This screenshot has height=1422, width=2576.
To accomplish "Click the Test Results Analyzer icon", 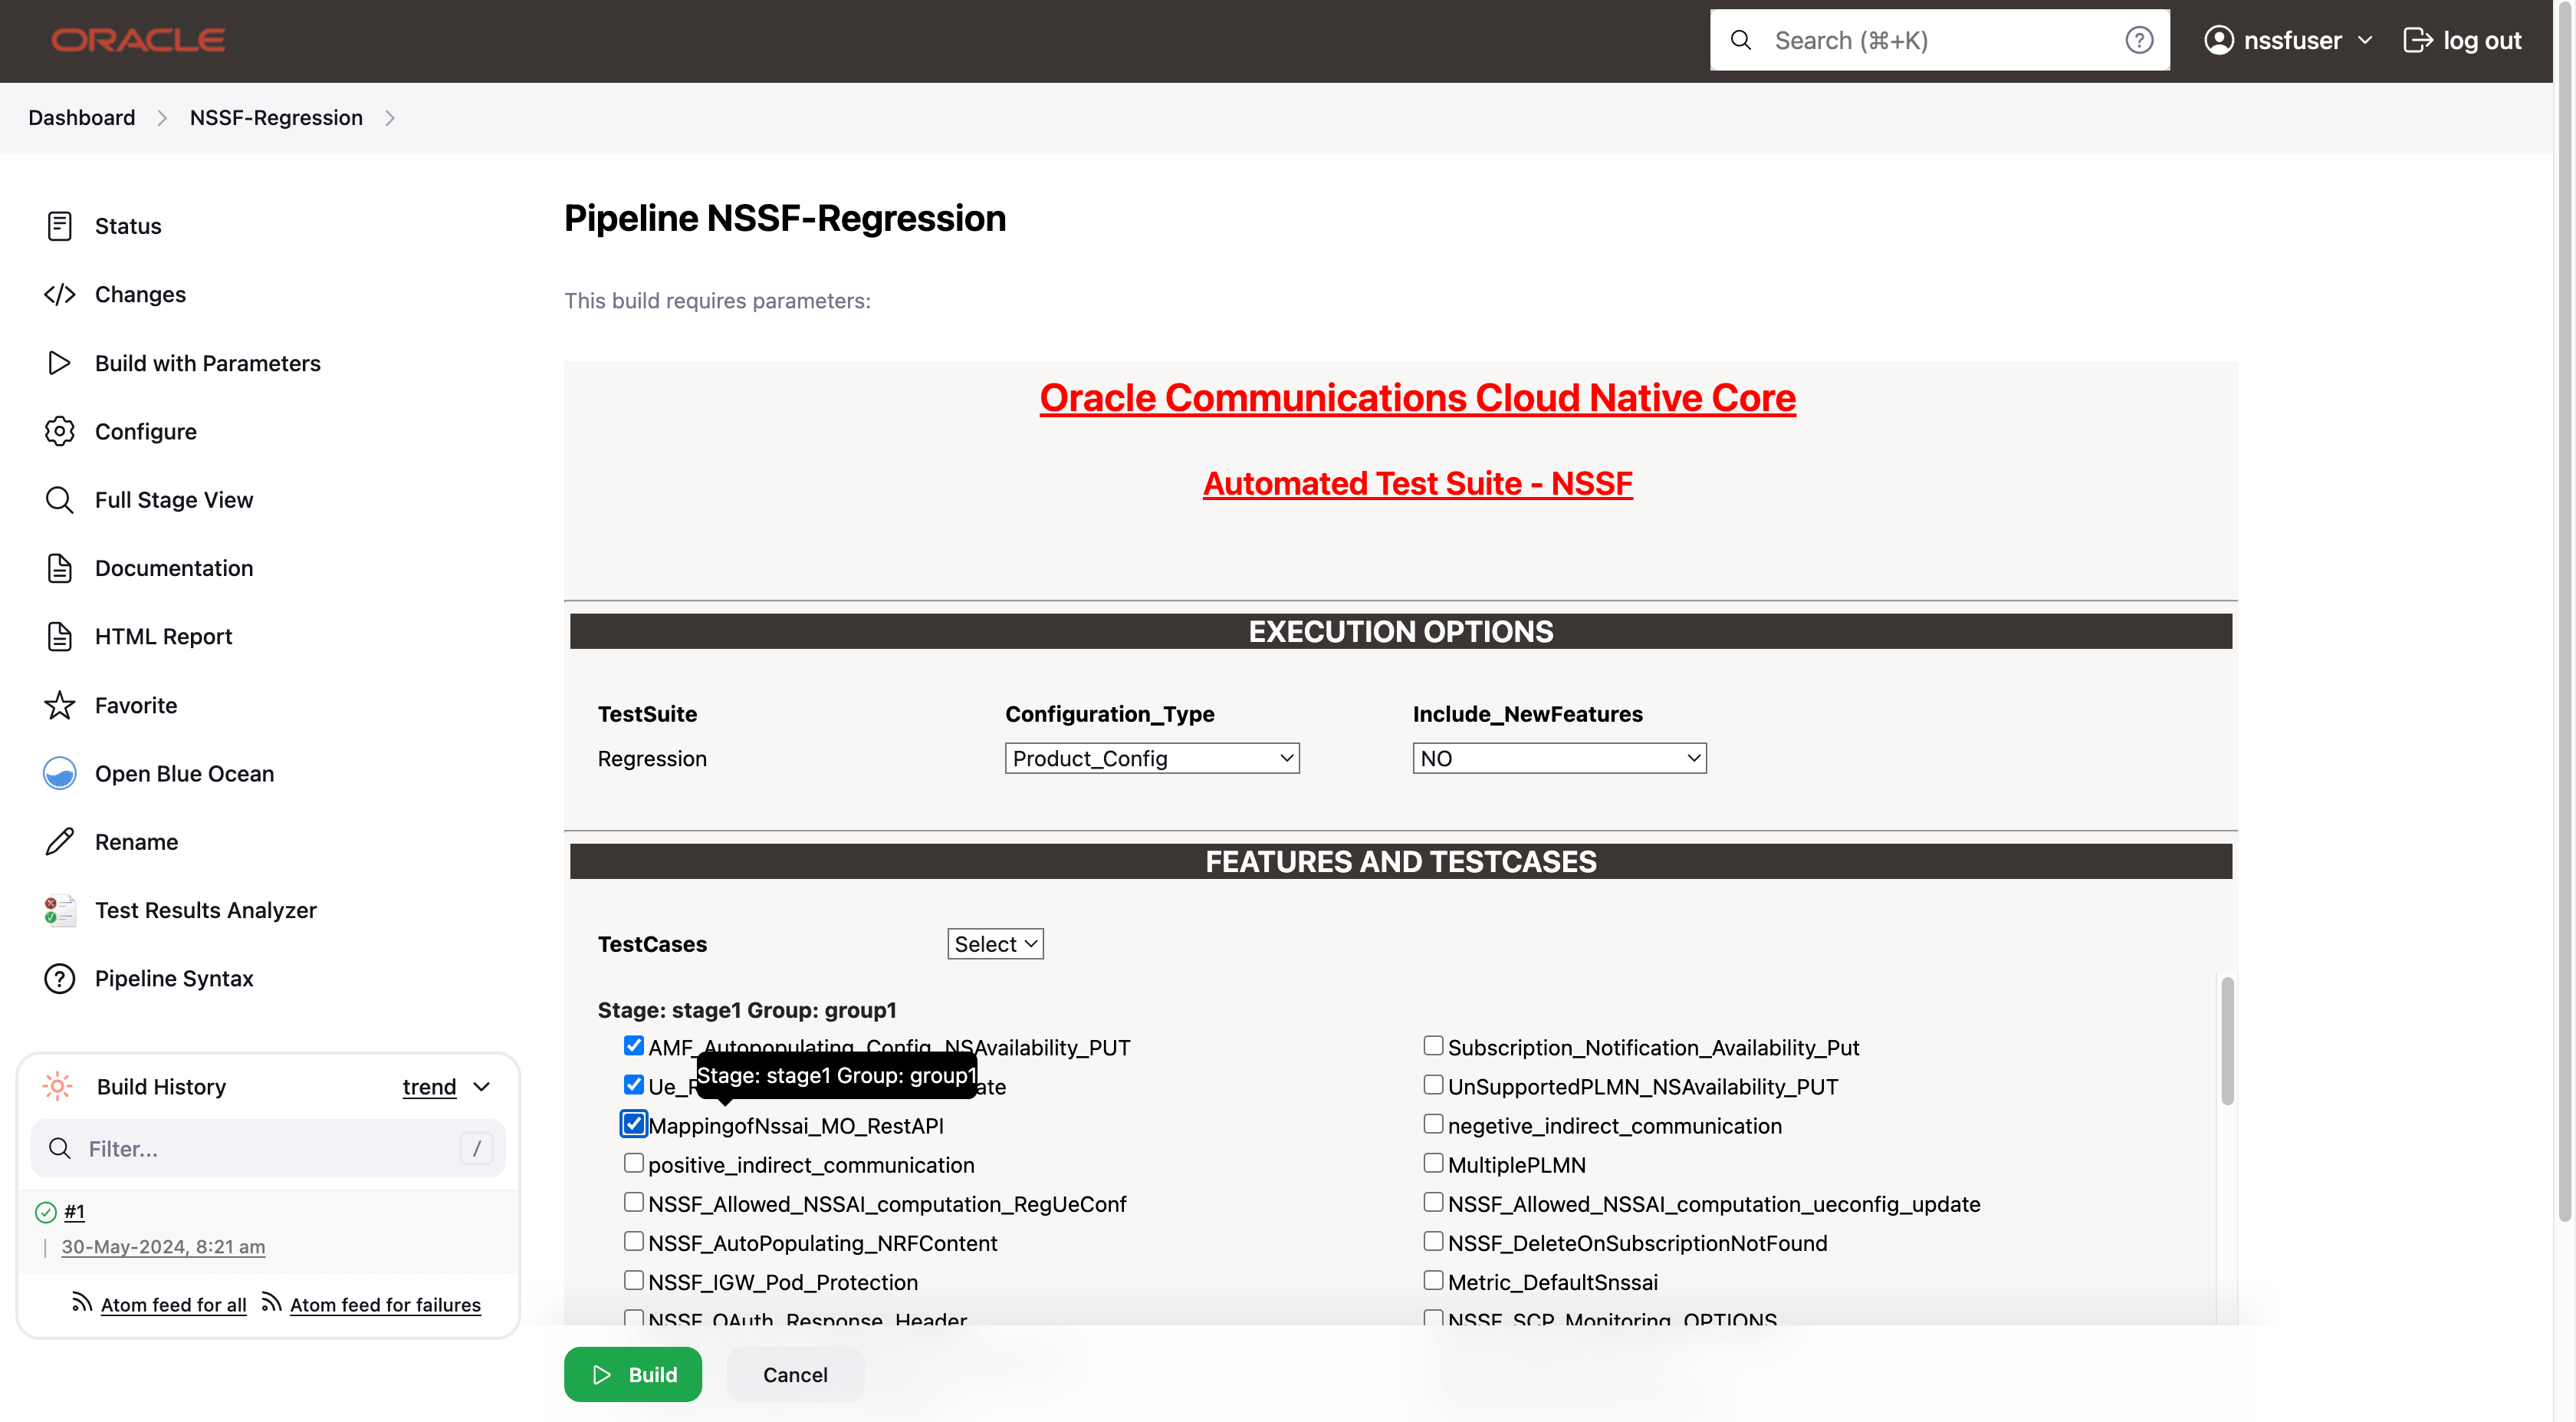I will (x=59, y=910).
